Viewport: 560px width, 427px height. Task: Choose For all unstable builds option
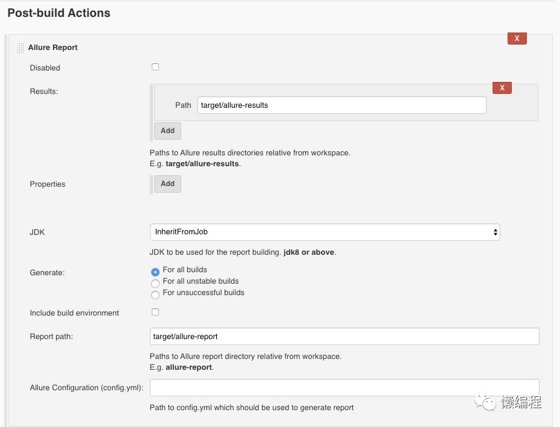coord(155,283)
